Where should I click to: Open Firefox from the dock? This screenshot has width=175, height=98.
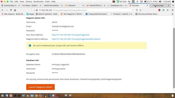(40, 96)
